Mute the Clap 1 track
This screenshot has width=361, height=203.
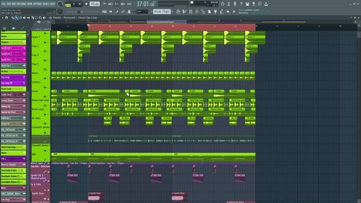pos(49,52)
